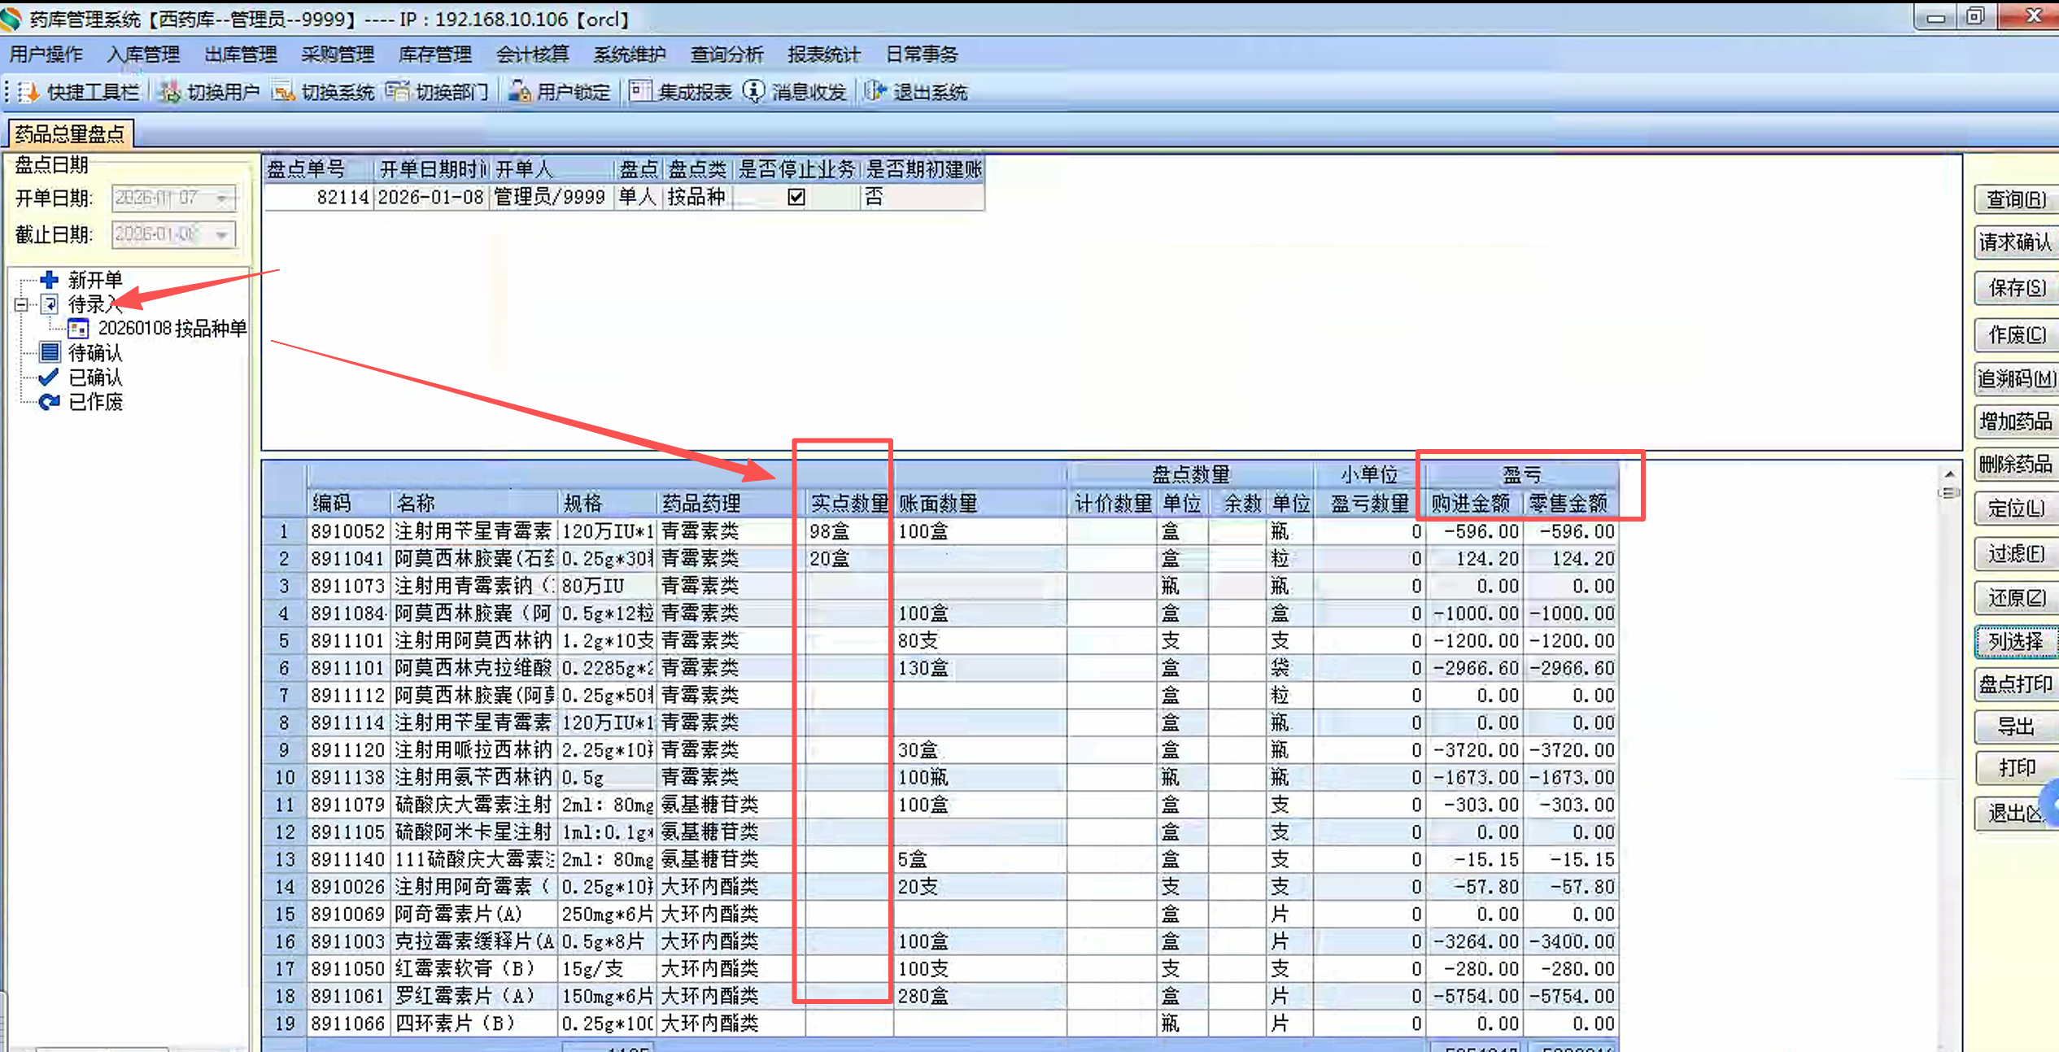Open the 开单日期 date dropdown

click(x=222, y=198)
